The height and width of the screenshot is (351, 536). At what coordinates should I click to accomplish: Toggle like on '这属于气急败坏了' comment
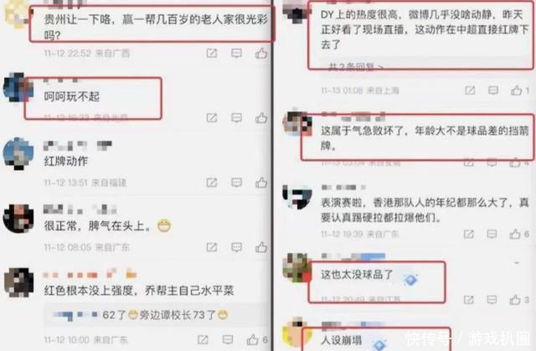coord(515,163)
